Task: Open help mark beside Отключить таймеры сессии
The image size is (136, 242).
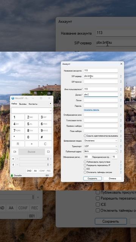Action: click(121, 172)
